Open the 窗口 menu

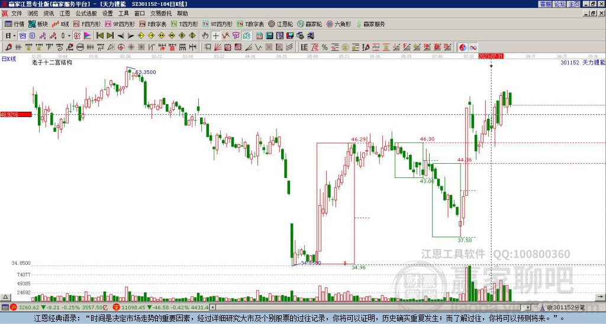tap(140, 14)
